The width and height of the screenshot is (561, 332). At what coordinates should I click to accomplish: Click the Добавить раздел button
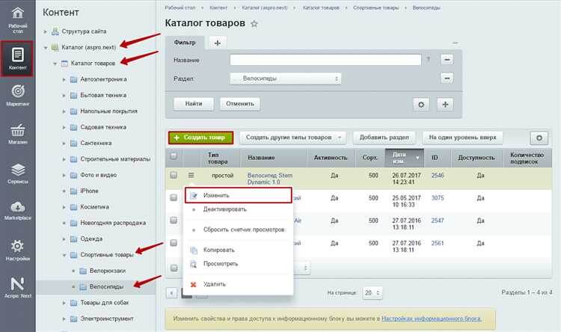[x=384, y=138]
